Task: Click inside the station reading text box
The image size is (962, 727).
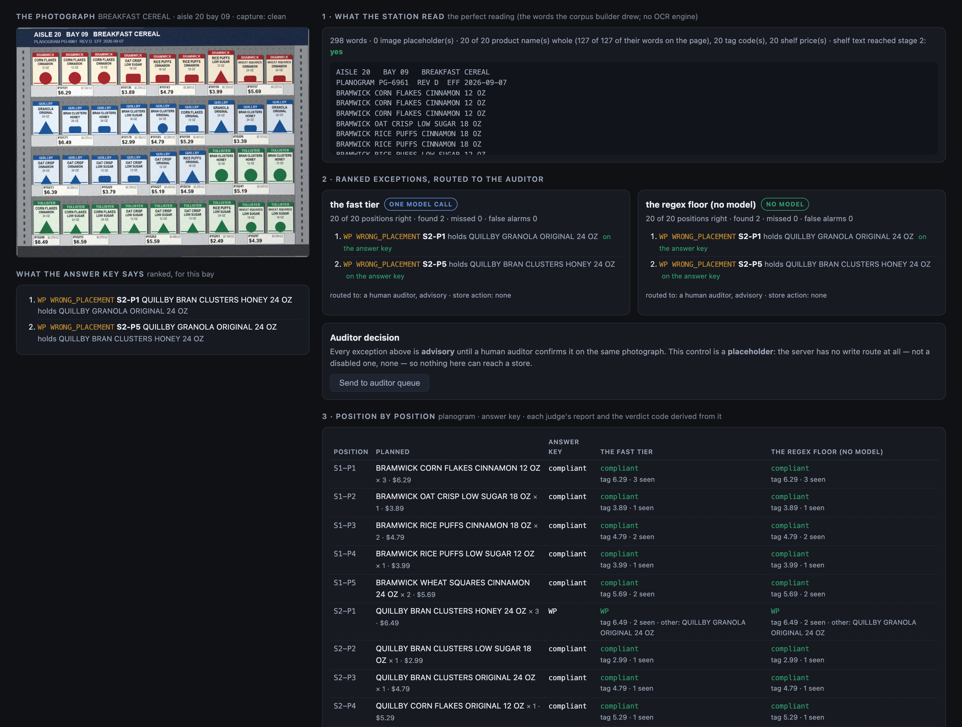Action: click(634, 108)
